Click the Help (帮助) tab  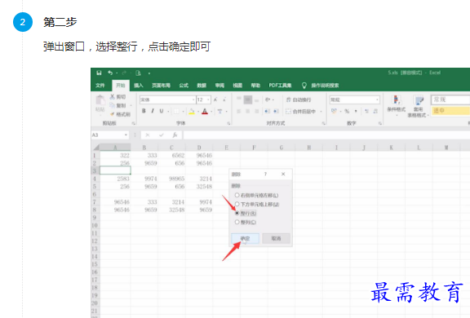pyautogui.click(x=255, y=86)
